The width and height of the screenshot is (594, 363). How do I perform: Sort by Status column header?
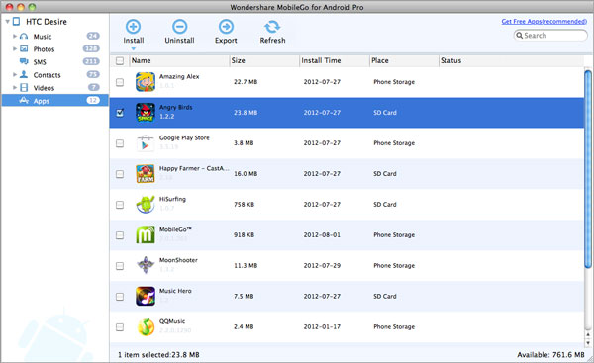tap(511, 60)
